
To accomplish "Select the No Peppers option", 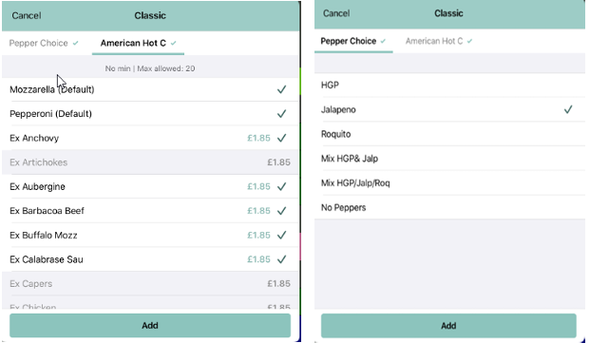I will click(449, 207).
